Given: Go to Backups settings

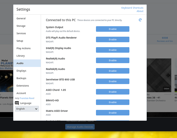Looking at the screenshot, I should 27,78.
